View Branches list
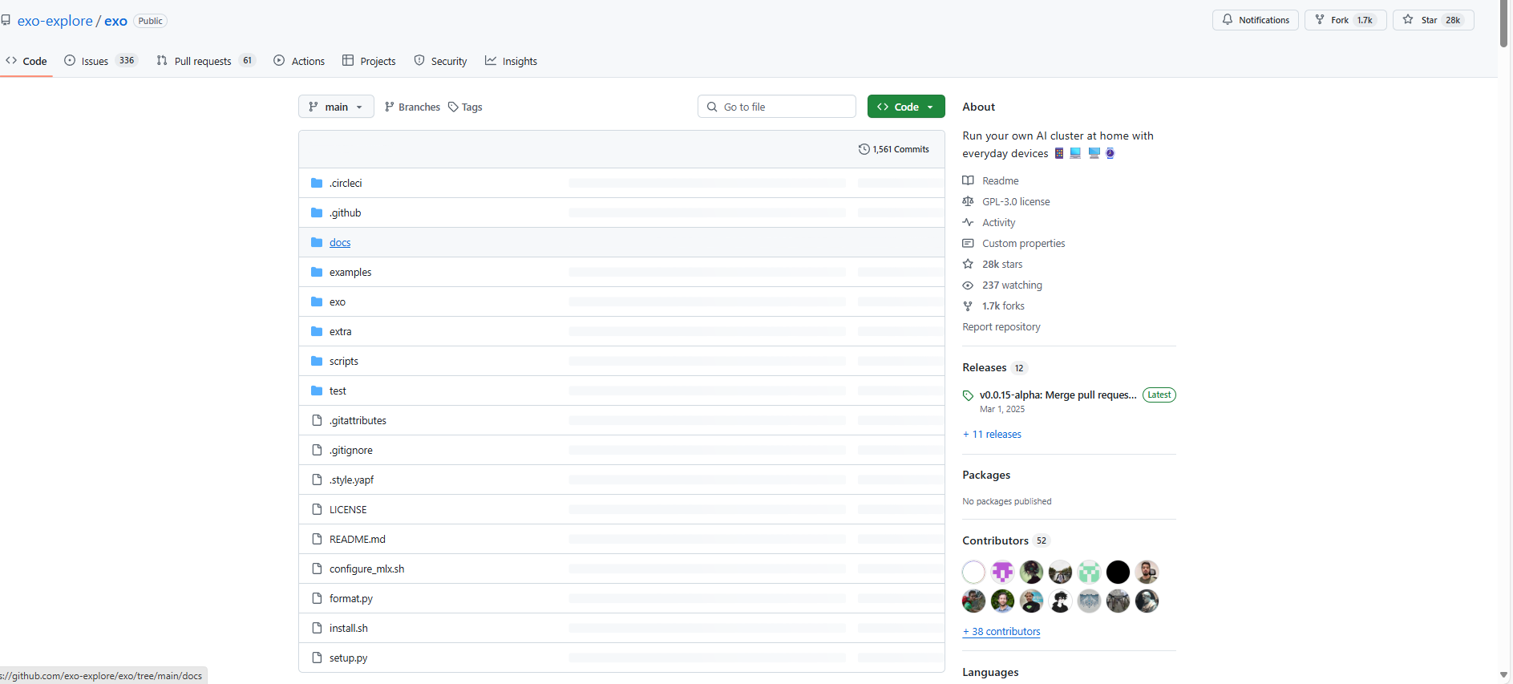The image size is (1513, 684). click(412, 107)
